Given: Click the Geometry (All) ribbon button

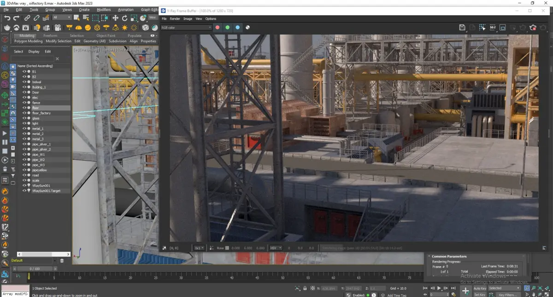Looking at the screenshot, I should tap(94, 41).
